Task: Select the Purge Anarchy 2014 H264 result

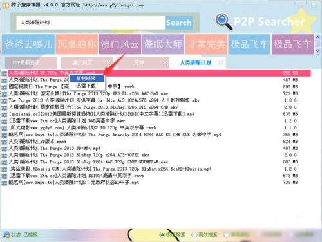Action: click(x=115, y=135)
